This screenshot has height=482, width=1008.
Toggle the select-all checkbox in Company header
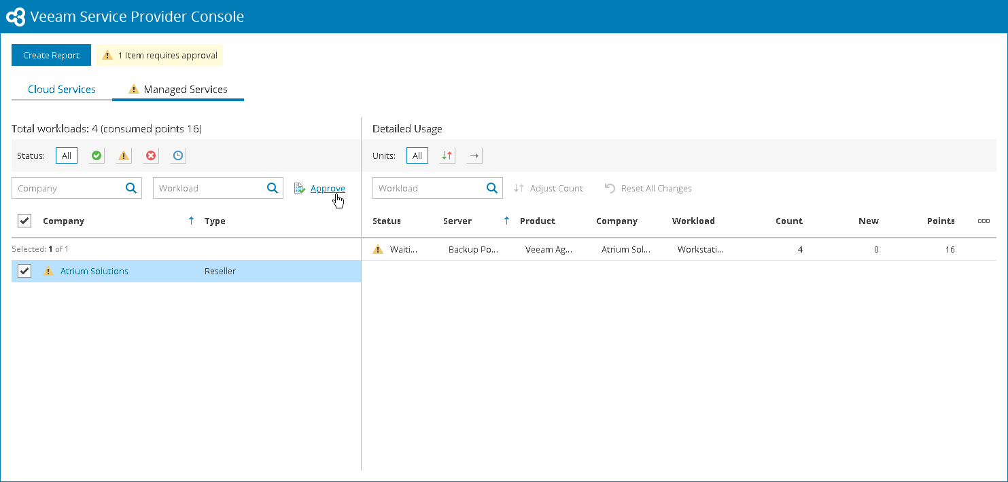24,221
